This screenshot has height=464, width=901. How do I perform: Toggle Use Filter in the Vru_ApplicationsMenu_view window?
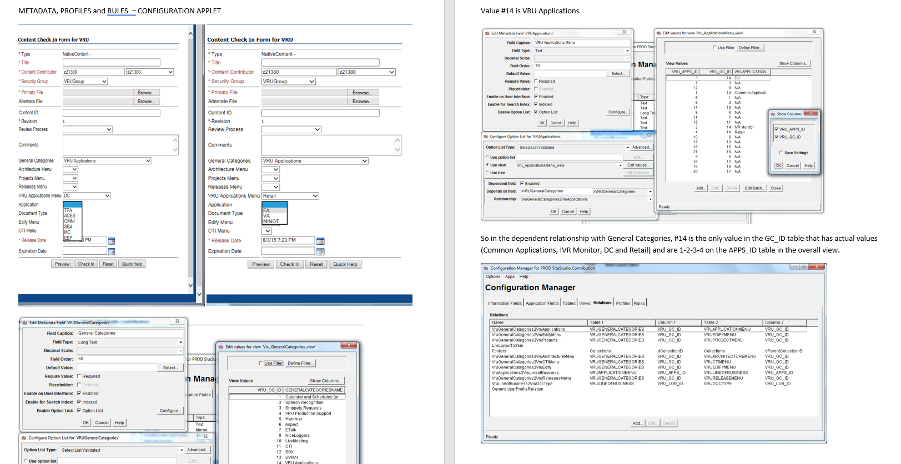[x=714, y=48]
